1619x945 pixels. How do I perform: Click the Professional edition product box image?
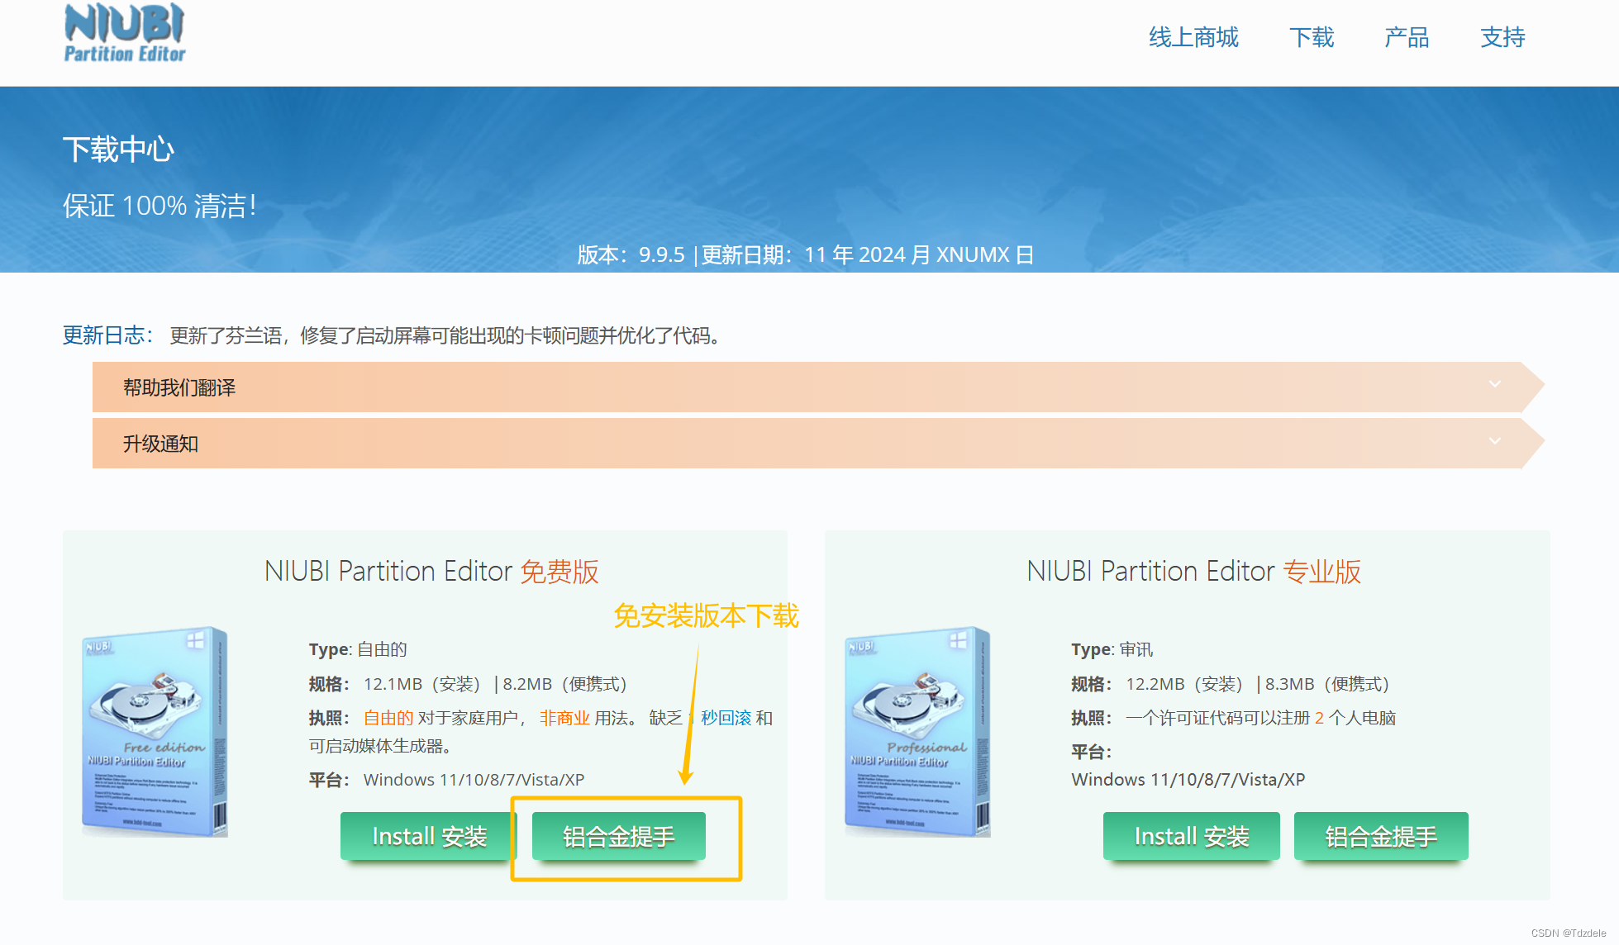tap(917, 732)
